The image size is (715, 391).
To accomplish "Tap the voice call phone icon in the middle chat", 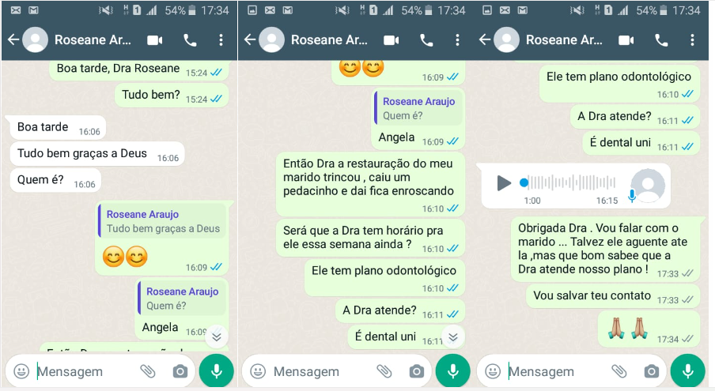I will click(426, 40).
